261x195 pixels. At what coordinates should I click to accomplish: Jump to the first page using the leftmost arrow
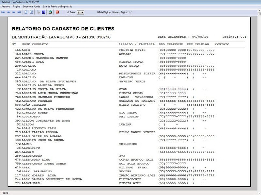point(4,12)
